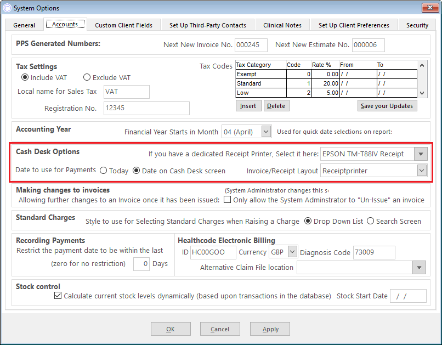Click the Apply button
This screenshot has height=345, width=442.
270,329
